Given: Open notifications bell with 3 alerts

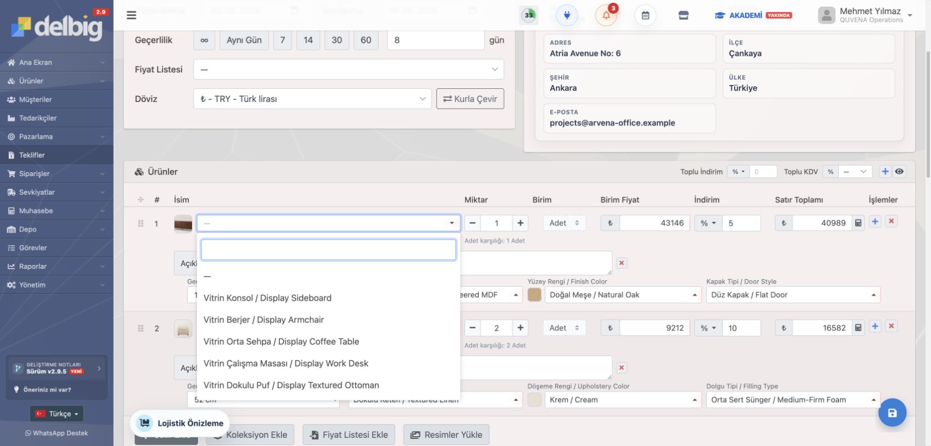Looking at the screenshot, I should click(606, 15).
